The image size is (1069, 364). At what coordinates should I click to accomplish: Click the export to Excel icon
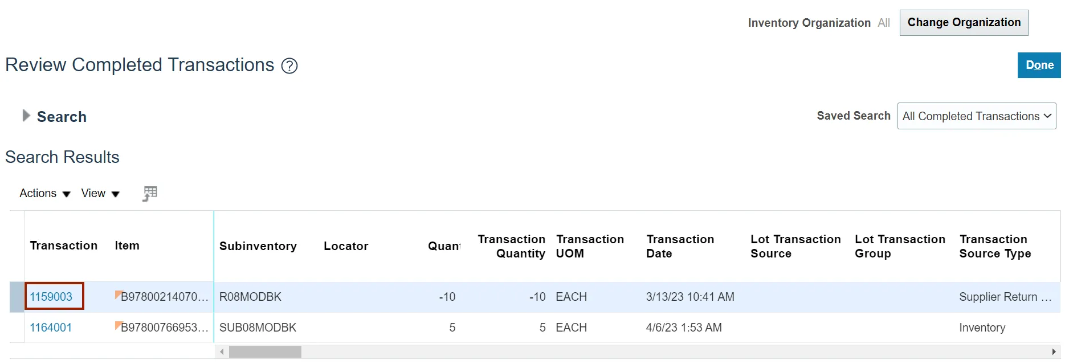click(150, 194)
